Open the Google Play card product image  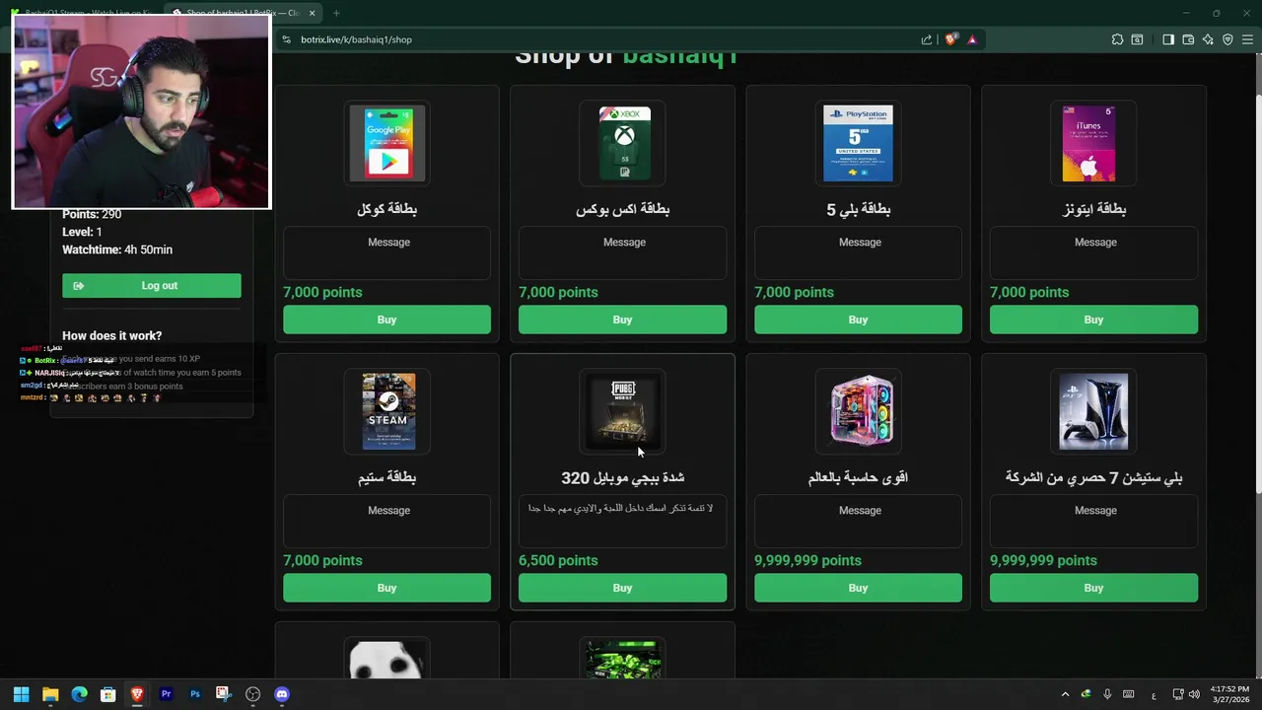[388, 144]
